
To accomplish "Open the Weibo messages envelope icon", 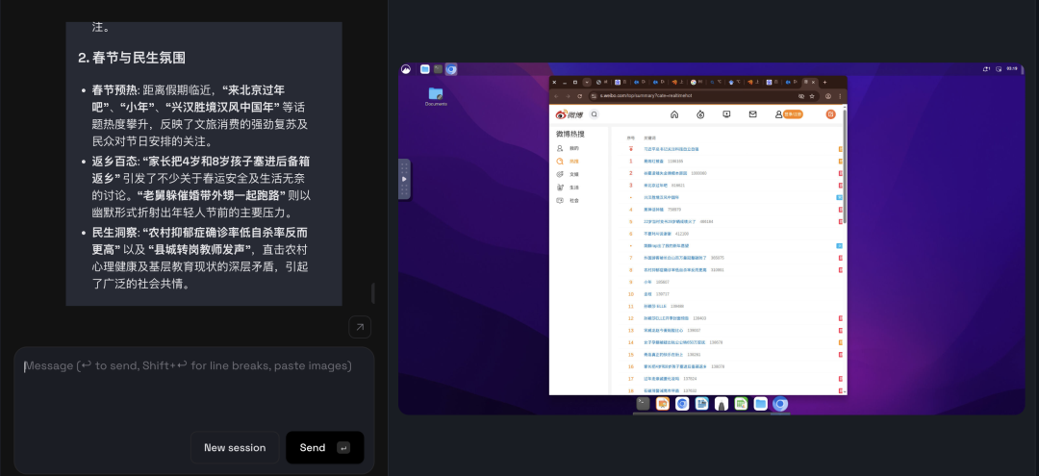I will (752, 113).
